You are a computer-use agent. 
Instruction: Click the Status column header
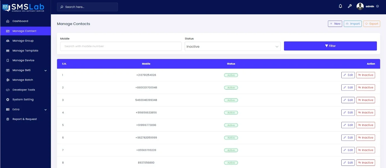(x=231, y=64)
